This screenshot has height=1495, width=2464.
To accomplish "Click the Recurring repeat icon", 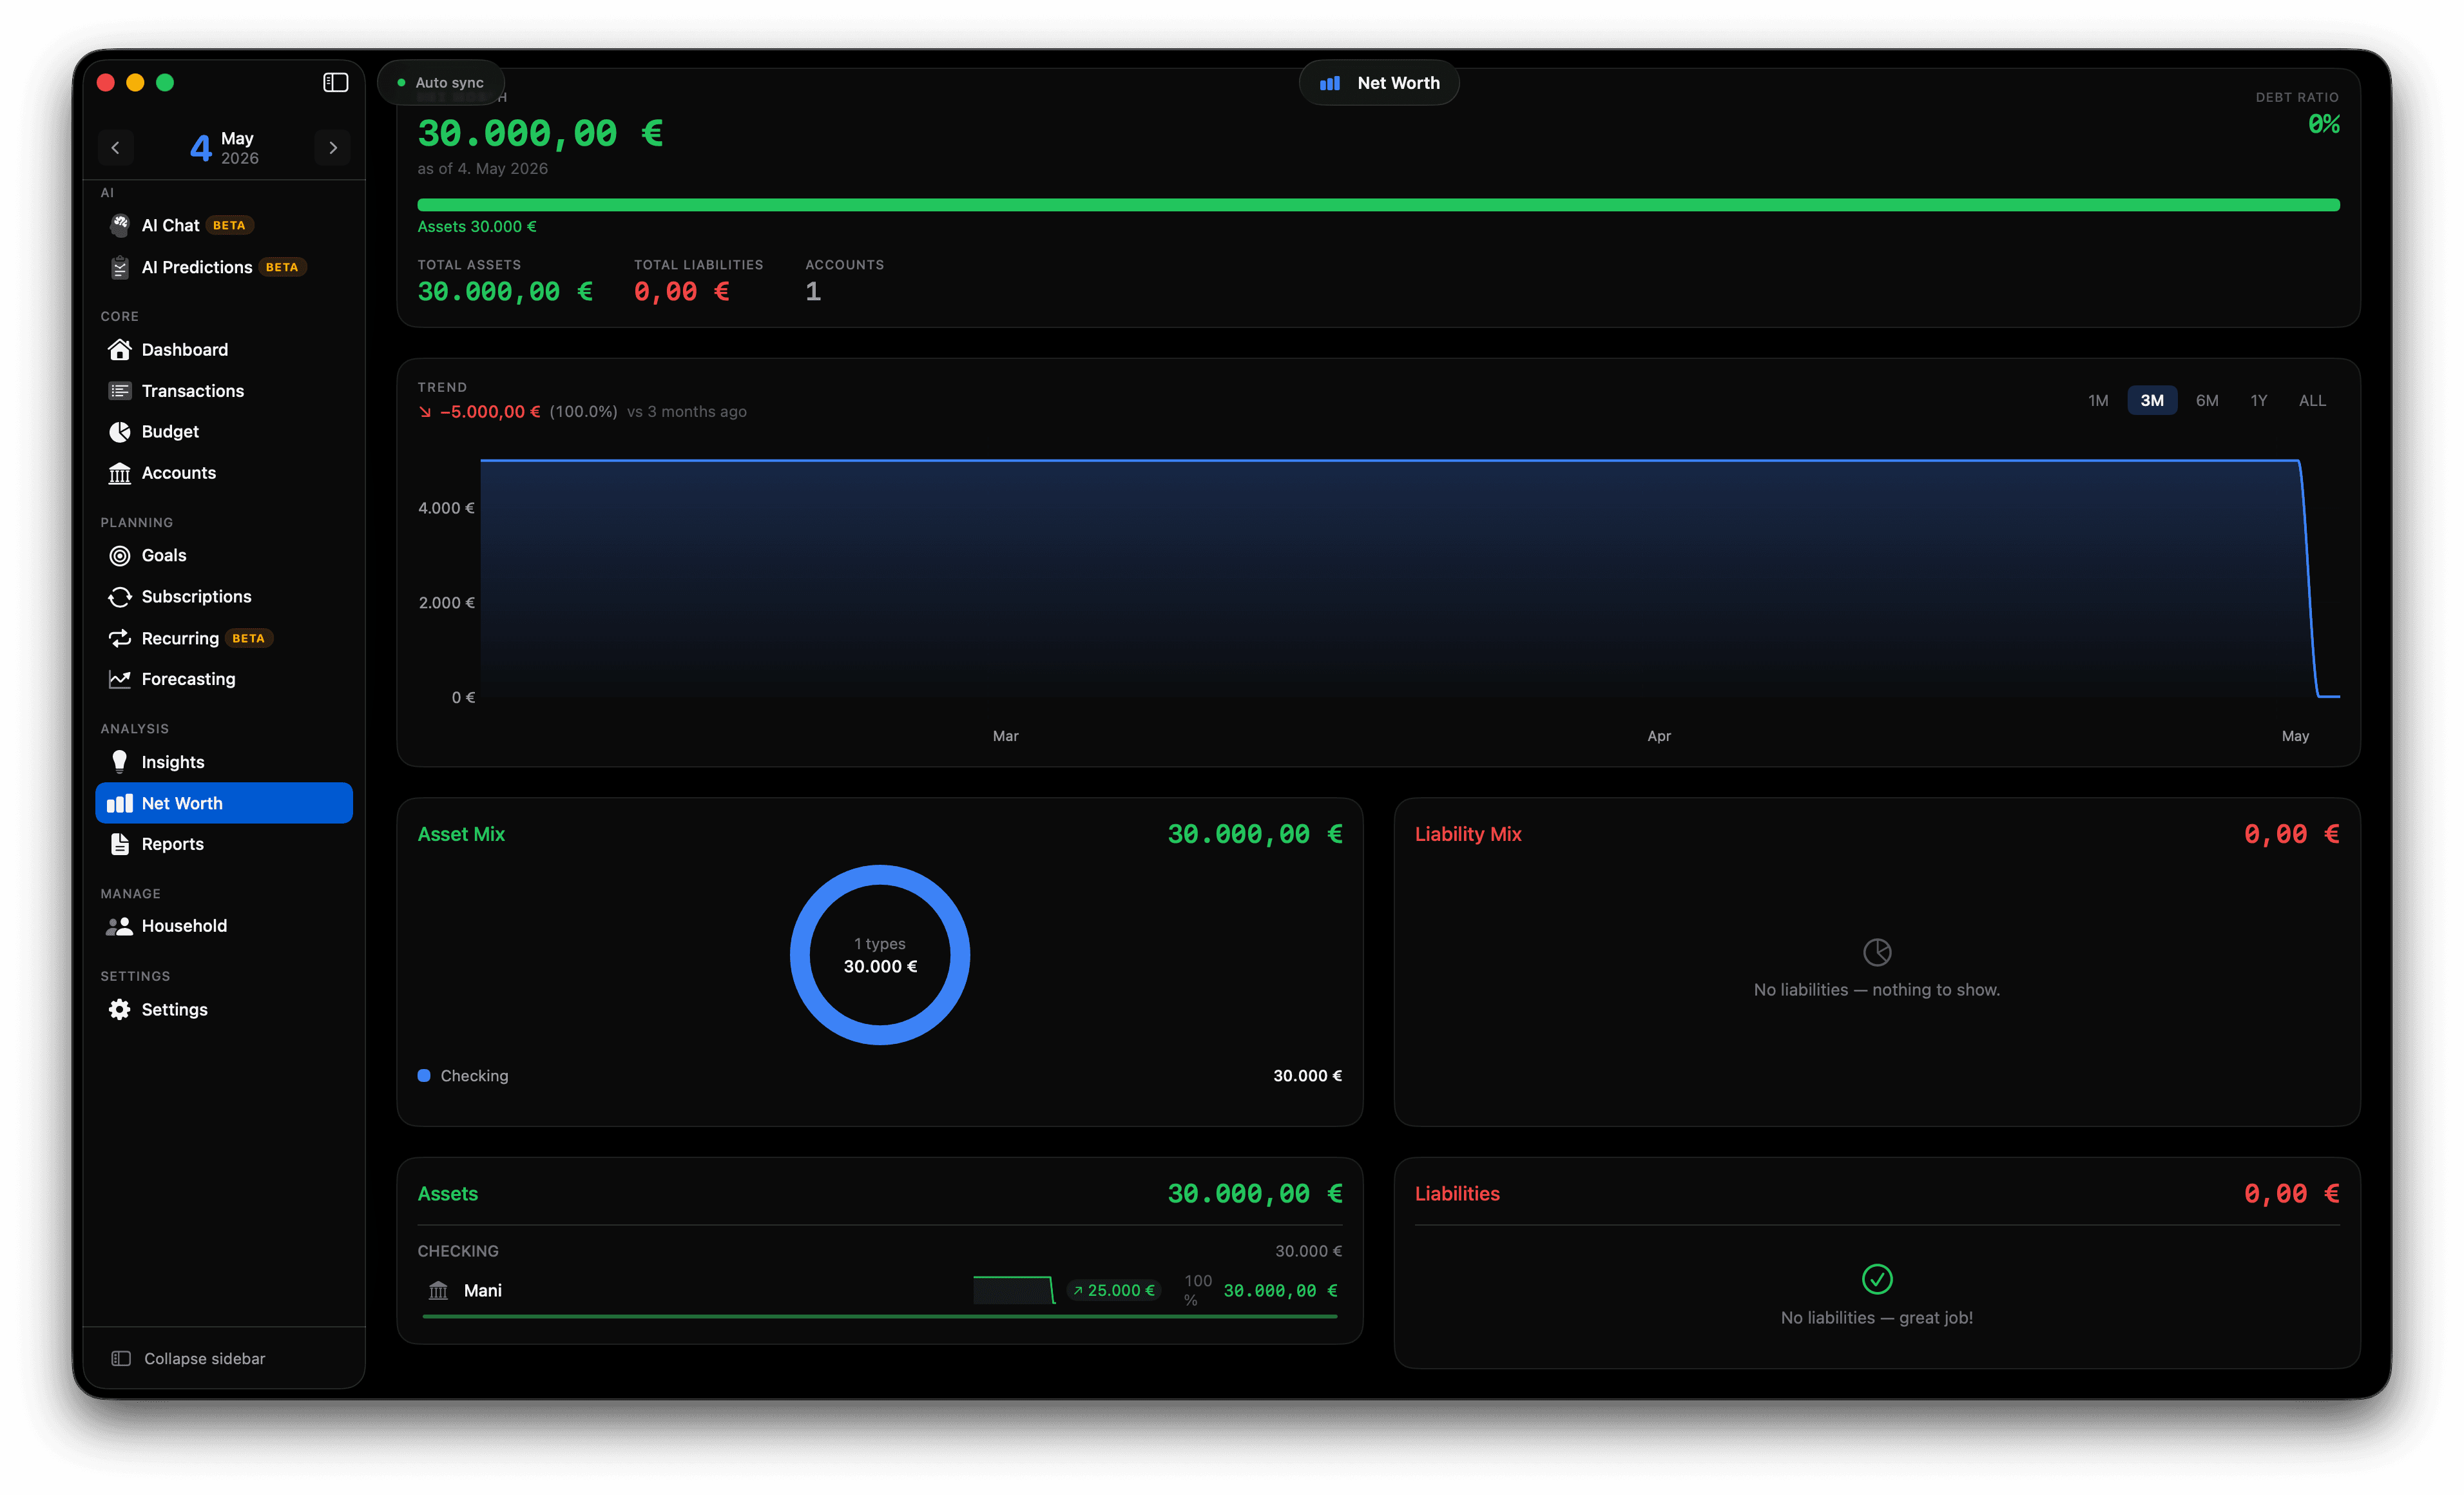I will tap(120, 638).
